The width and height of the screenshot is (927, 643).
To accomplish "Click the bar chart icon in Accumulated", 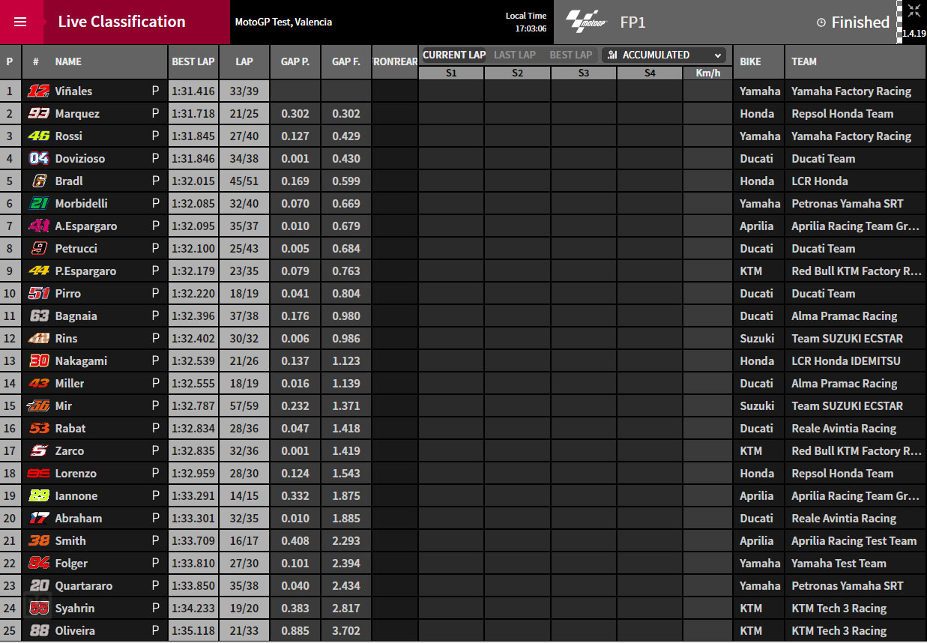I will click(613, 55).
